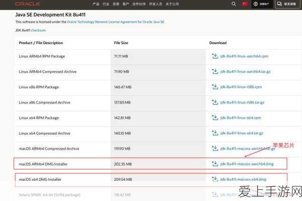Click the Java SE Development Kit 8u411 heading
The height and width of the screenshot is (201, 302).
point(50,15)
